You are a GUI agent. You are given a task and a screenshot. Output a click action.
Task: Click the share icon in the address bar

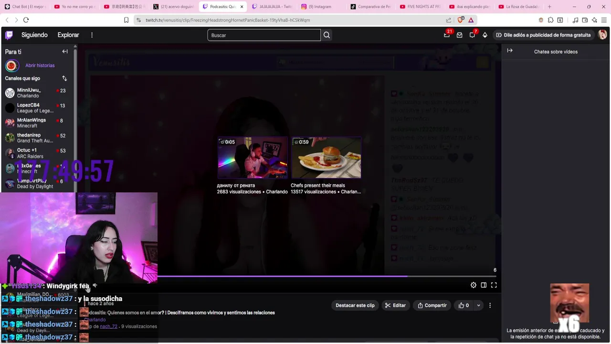click(449, 20)
